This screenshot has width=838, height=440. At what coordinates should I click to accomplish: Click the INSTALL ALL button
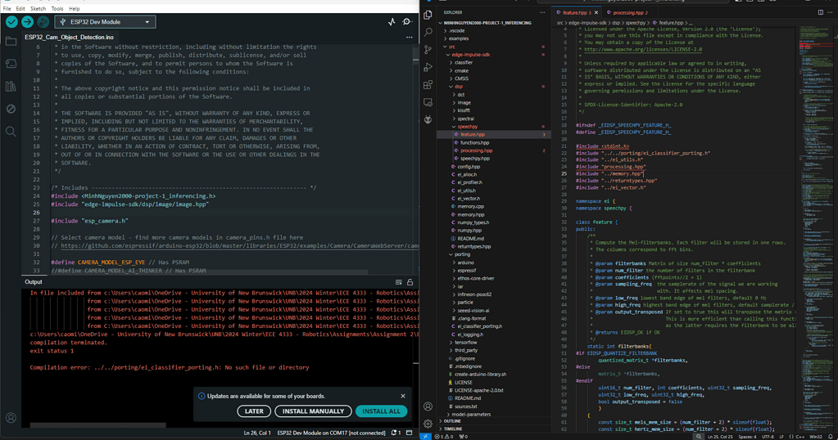click(381, 411)
